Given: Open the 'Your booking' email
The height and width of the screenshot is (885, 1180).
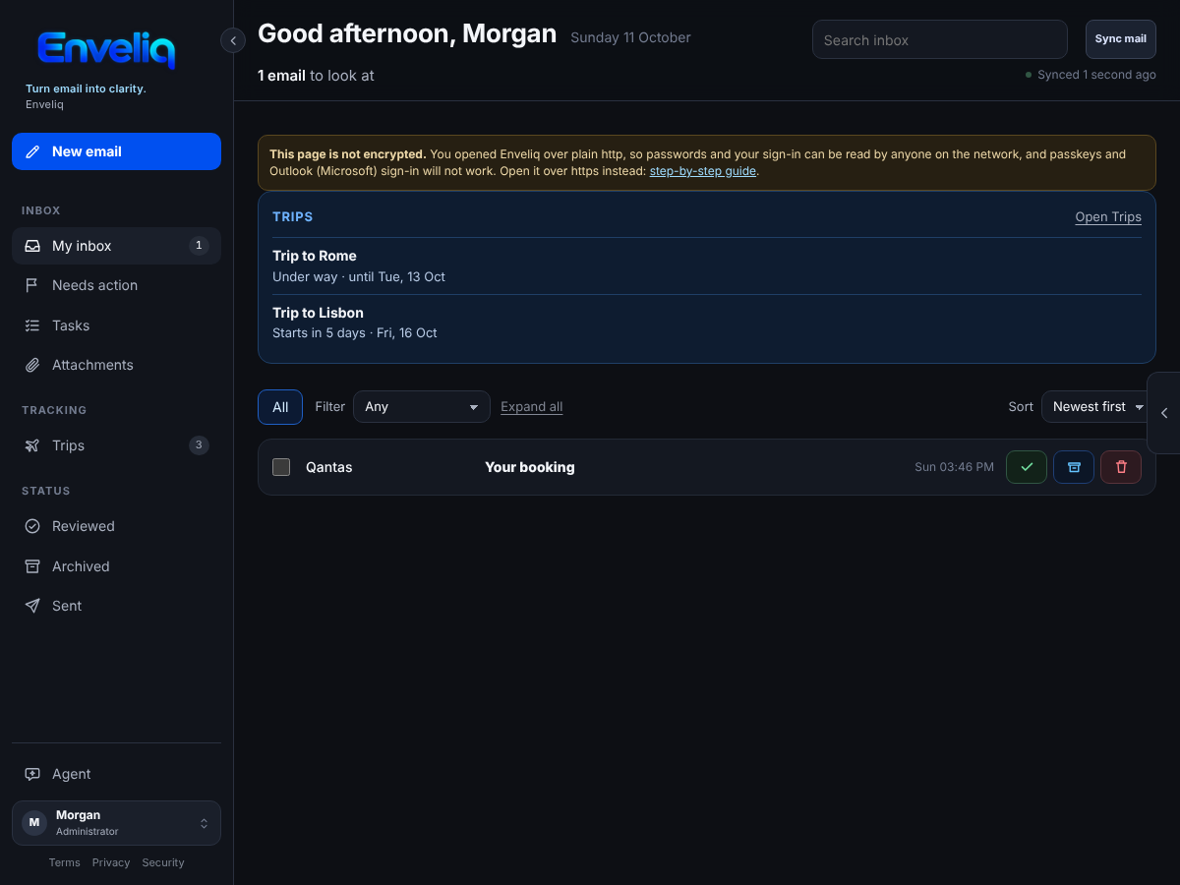Looking at the screenshot, I should point(530,467).
